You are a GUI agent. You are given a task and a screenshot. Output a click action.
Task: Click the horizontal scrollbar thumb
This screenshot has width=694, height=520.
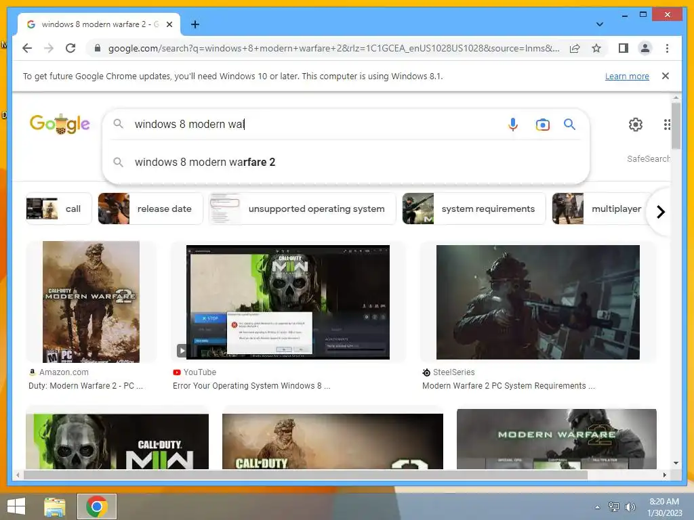[x=306, y=475]
